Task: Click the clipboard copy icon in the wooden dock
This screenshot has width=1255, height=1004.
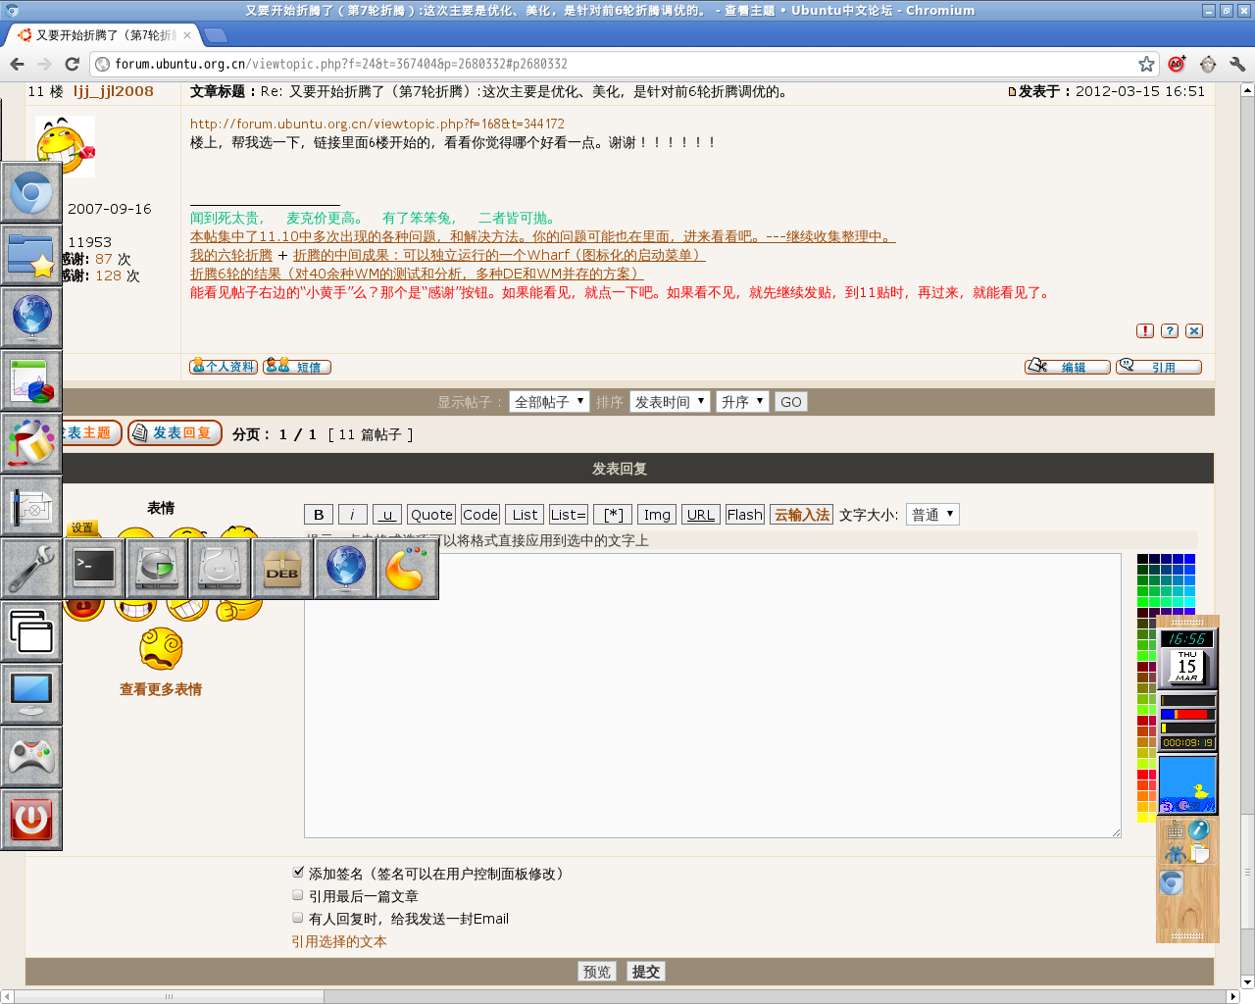Action: pyautogui.click(x=1199, y=854)
